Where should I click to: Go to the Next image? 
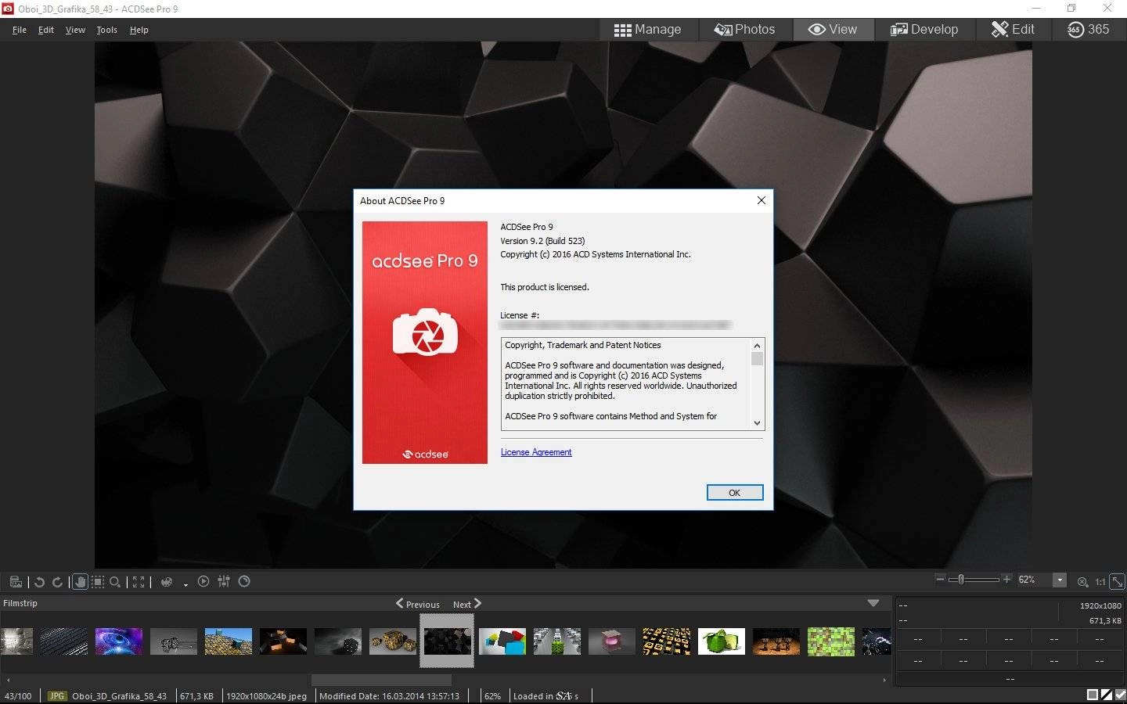pos(467,604)
